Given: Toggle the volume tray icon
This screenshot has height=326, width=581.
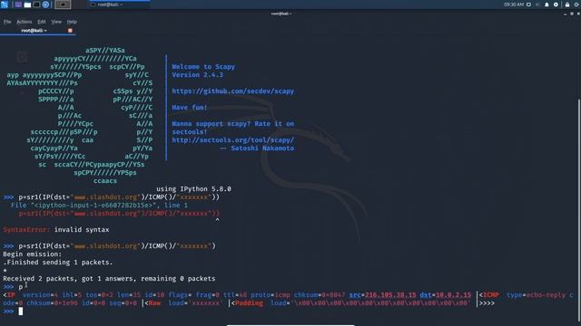Looking at the screenshot, I should [537, 5].
